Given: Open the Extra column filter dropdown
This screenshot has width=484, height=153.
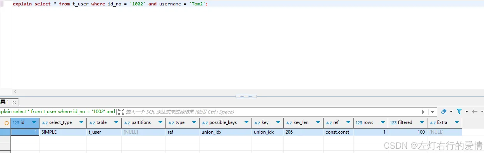Looking at the screenshot, I should pos(457,122).
